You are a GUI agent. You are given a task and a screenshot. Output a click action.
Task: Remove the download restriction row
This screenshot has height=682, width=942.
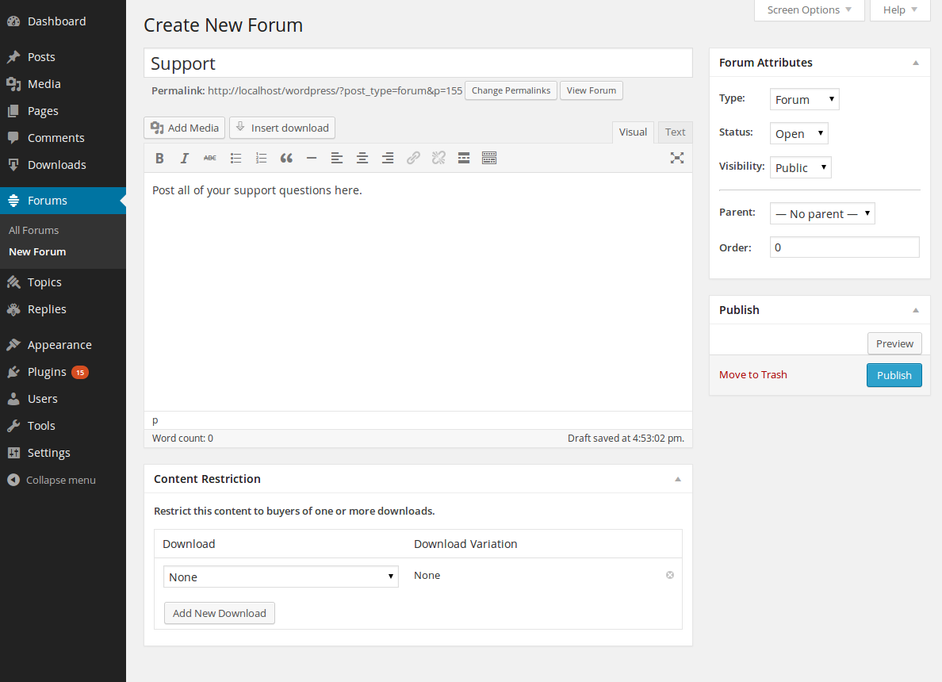click(670, 575)
